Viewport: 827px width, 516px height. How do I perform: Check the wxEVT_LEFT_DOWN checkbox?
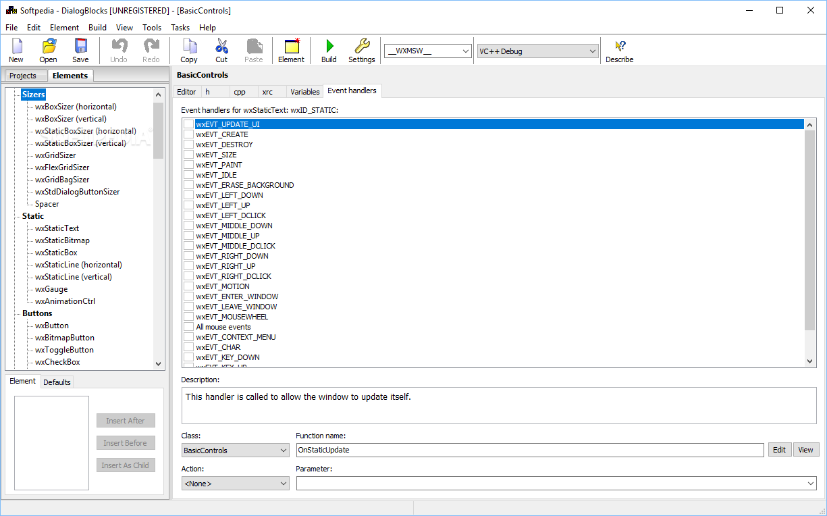[x=188, y=195]
